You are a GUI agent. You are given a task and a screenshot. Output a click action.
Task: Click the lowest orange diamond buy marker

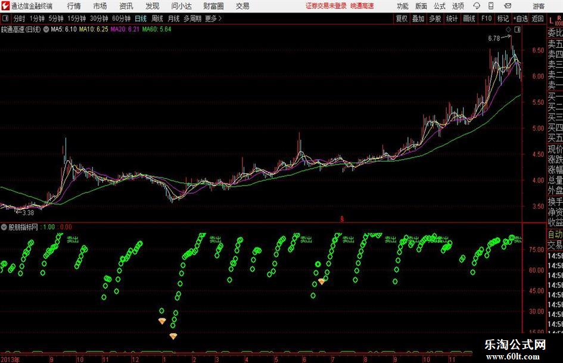click(x=173, y=336)
